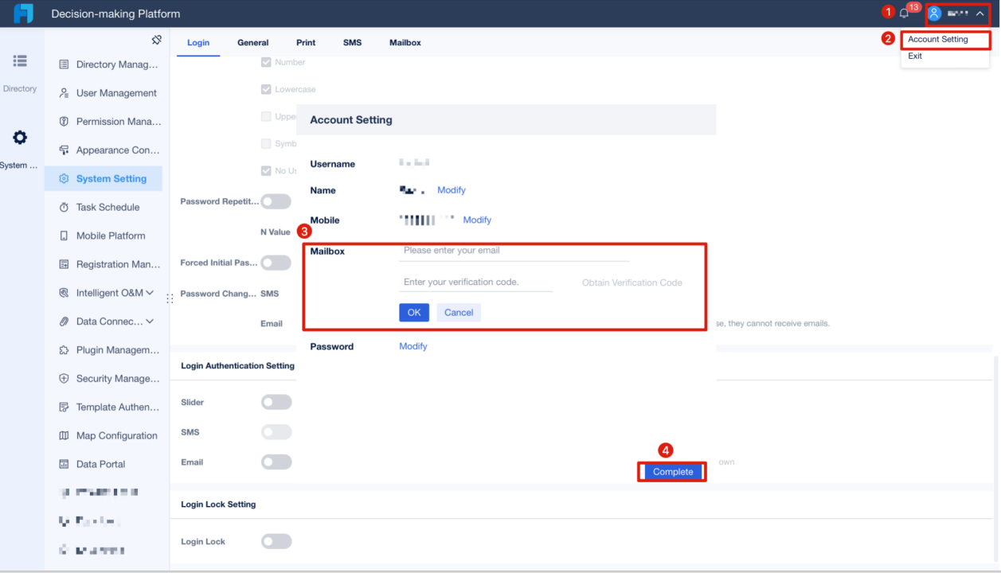1001x573 pixels.
Task: Click Intelligent O&M icon
Action: pyautogui.click(x=64, y=293)
